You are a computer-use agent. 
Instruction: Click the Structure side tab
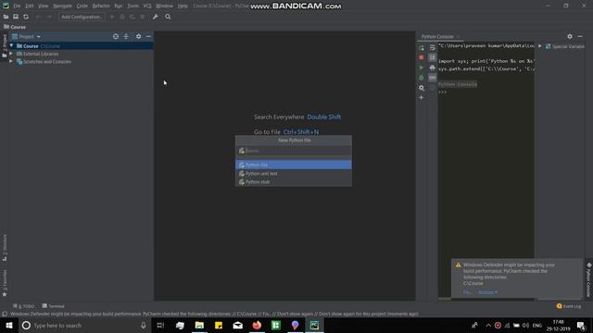(5, 247)
